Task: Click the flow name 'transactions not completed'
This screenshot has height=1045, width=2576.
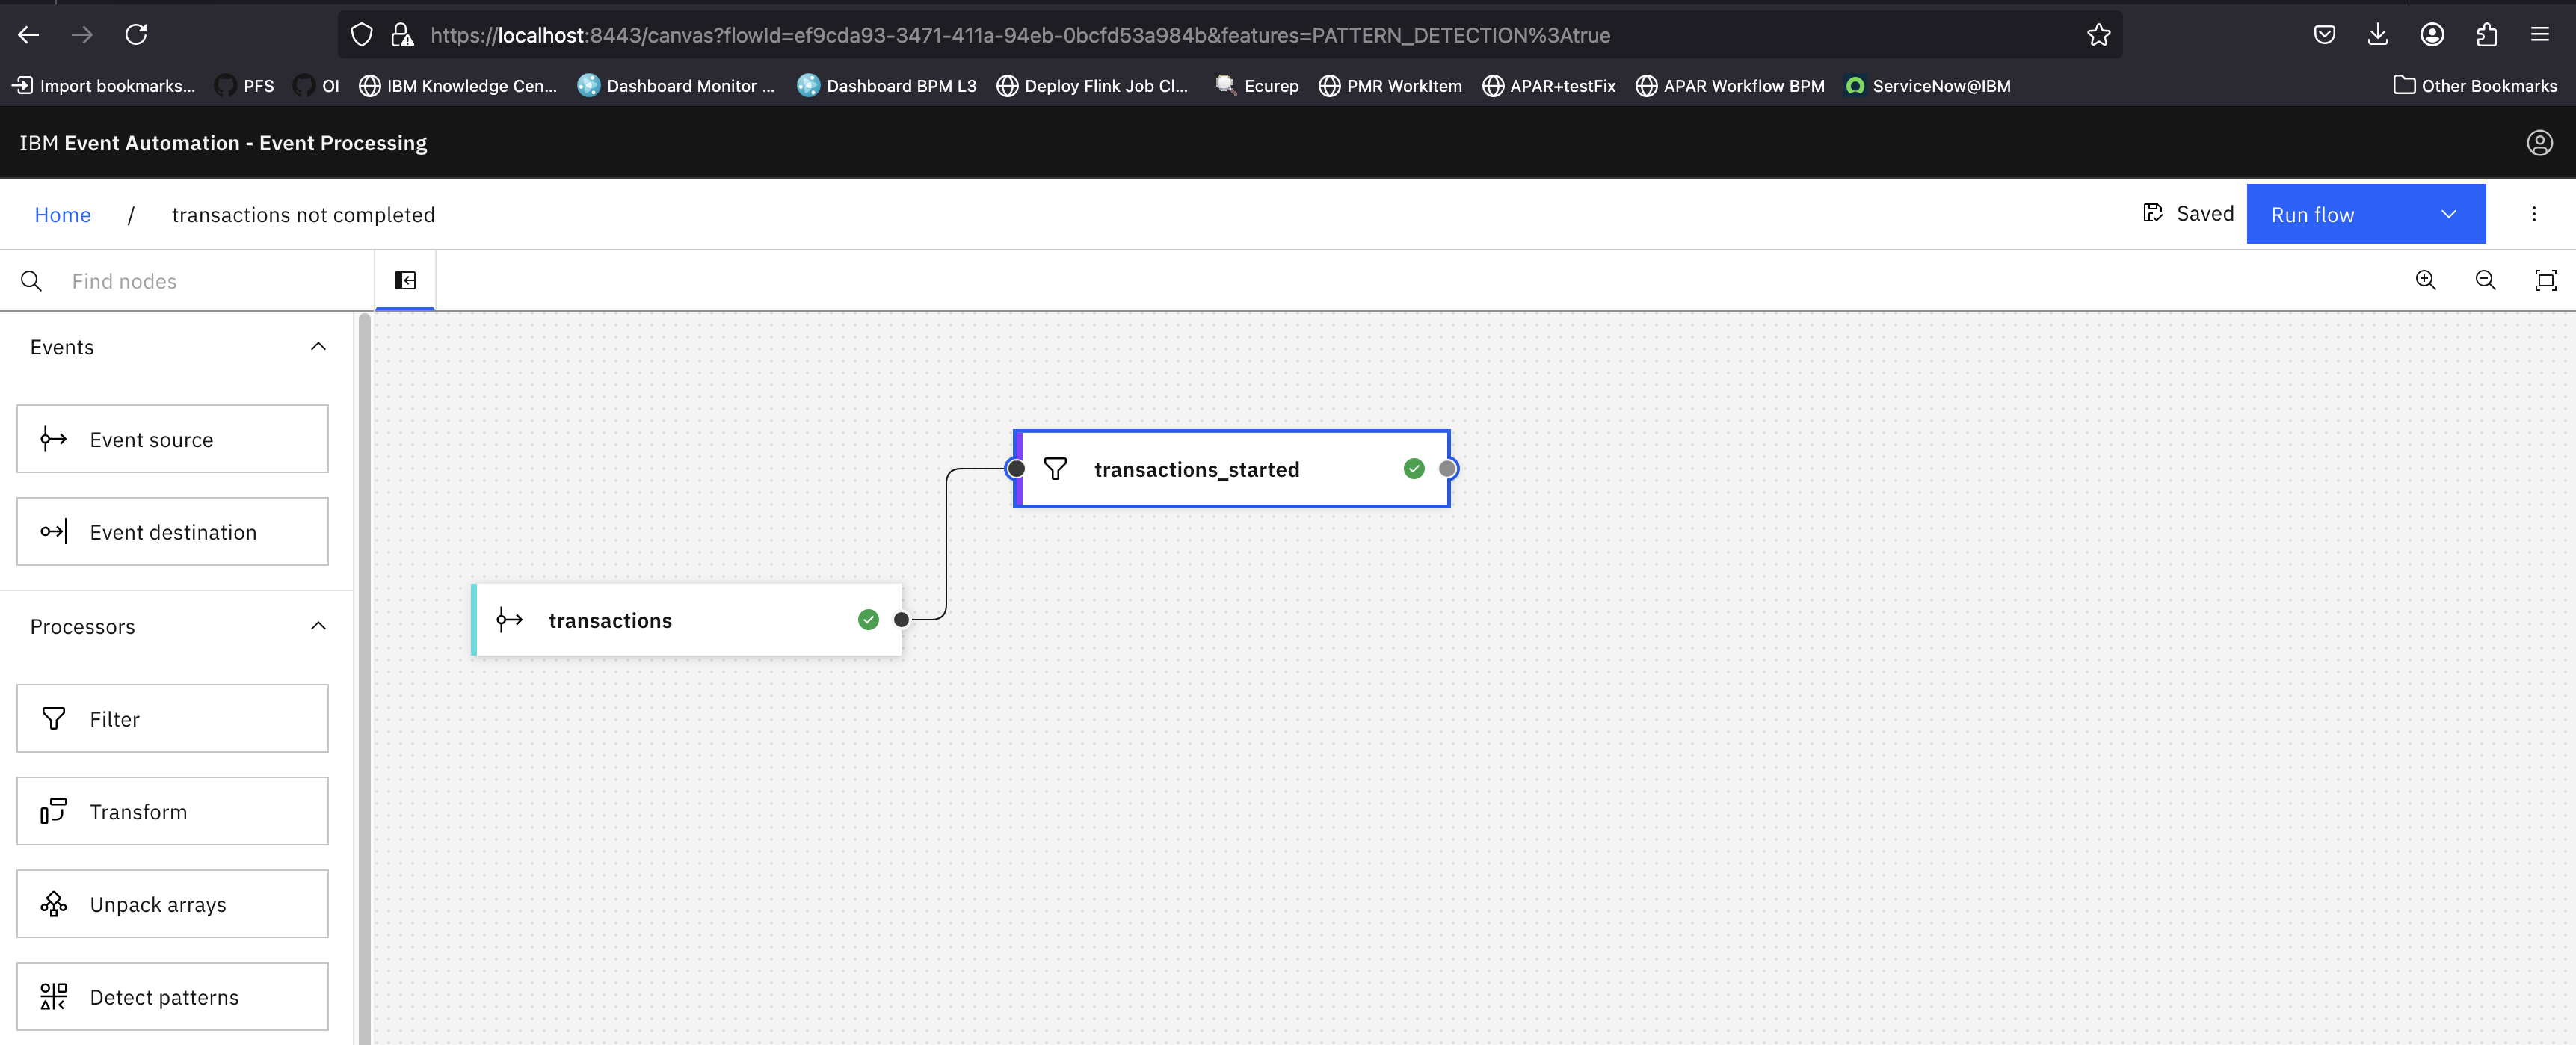Action: pos(303,215)
